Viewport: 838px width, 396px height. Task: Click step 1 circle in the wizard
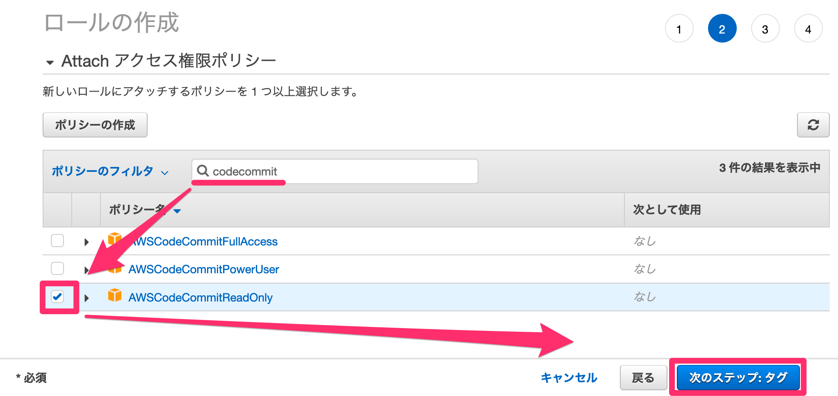click(x=679, y=29)
